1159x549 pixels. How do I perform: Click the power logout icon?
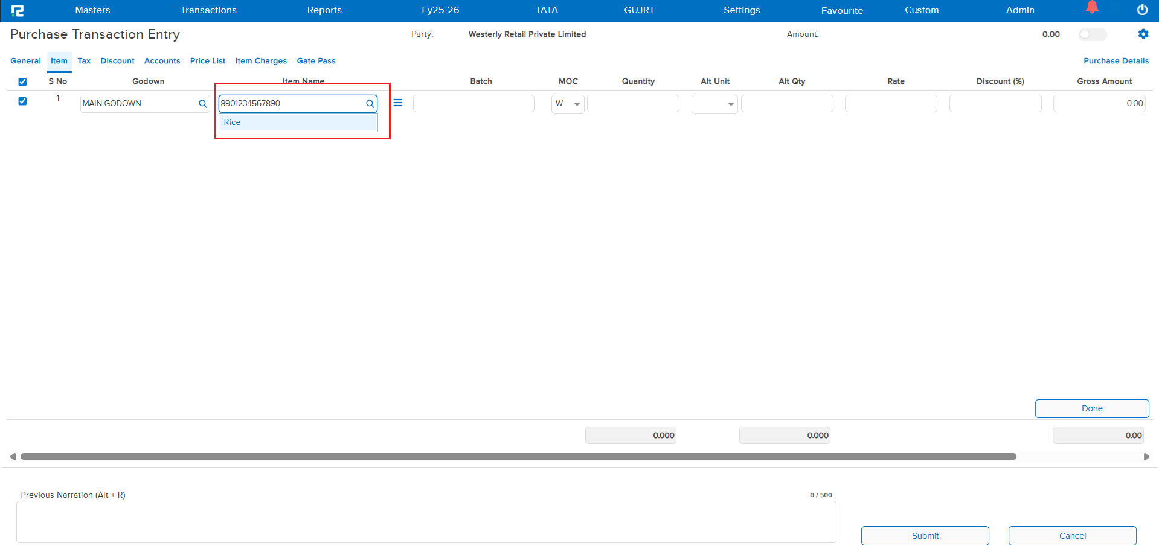pyautogui.click(x=1142, y=10)
